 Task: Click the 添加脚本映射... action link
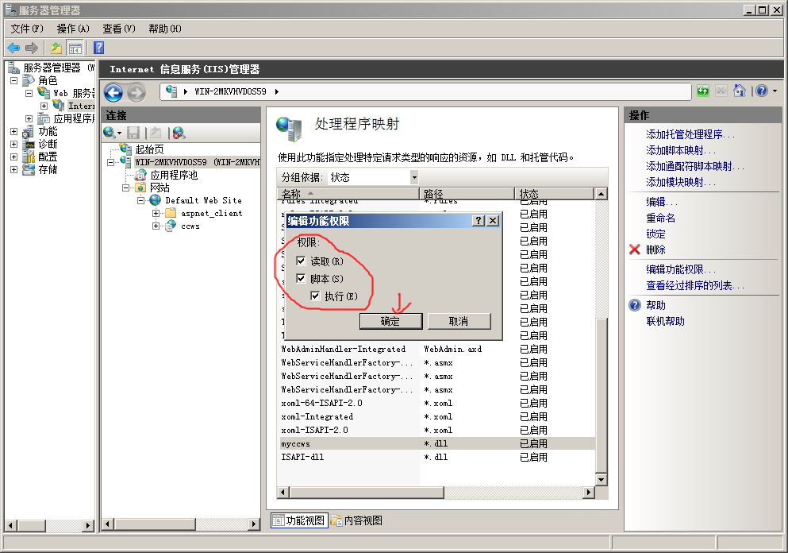click(680, 151)
